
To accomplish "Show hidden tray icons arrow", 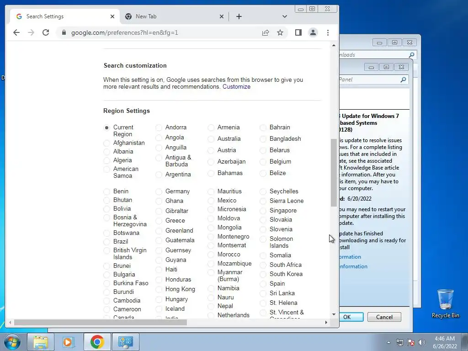I will (x=388, y=342).
